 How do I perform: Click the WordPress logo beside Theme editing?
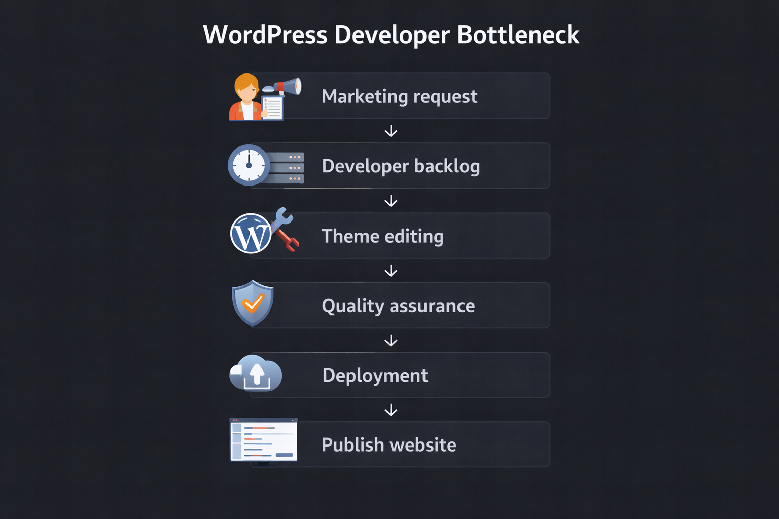251,234
